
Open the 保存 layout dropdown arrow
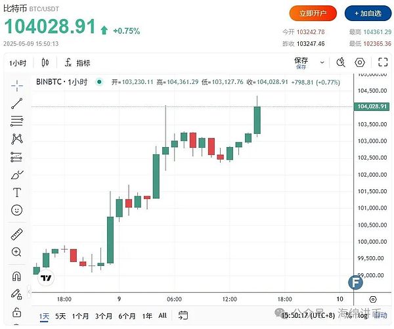(x=321, y=63)
